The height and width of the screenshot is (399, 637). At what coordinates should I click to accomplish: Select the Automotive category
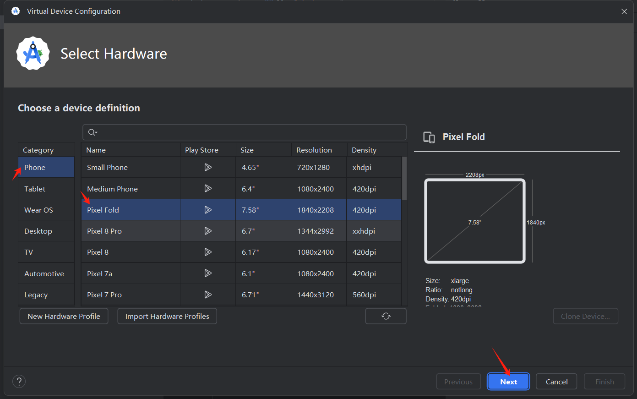click(x=46, y=273)
